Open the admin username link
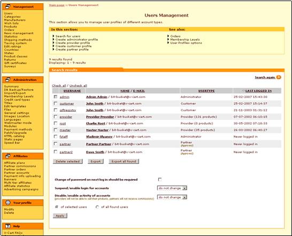Viewport: 292px width, 236px height. tap(64, 97)
